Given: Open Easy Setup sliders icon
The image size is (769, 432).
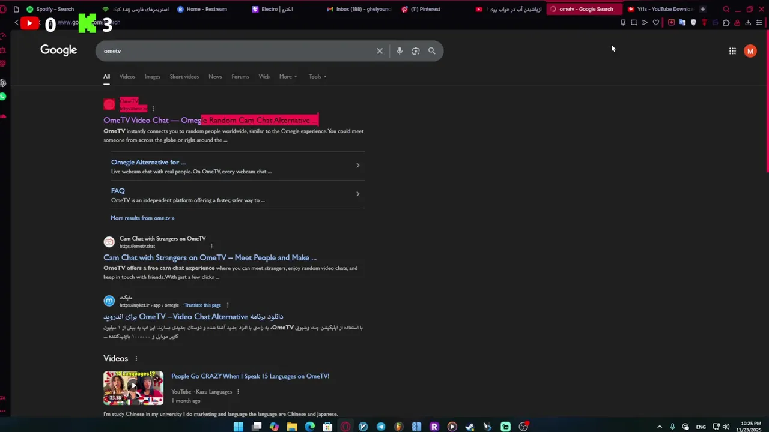Looking at the screenshot, I should point(759,23).
